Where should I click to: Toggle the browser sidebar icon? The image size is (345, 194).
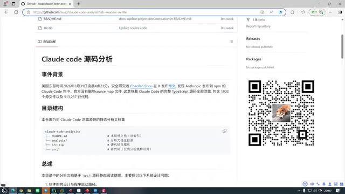[x=340, y=12]
